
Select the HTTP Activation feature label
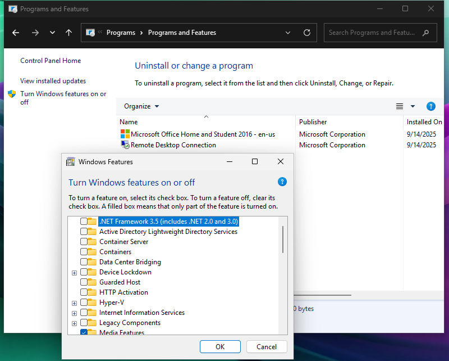[x=123, y=292]
